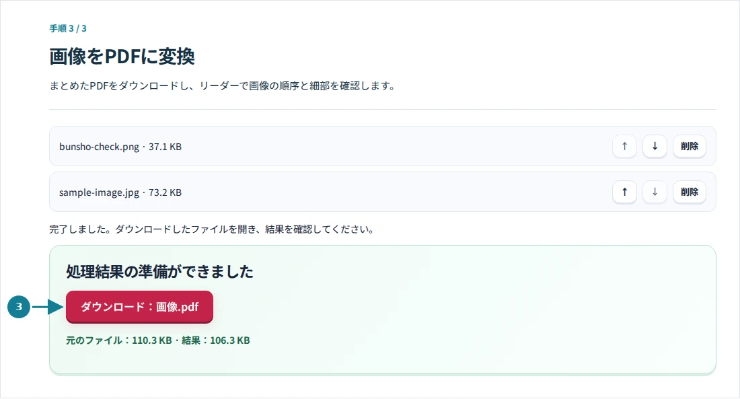Click the 手順 3 / 3 step label
This screenshot has width=740, height=399.
(x=68, y=28)
